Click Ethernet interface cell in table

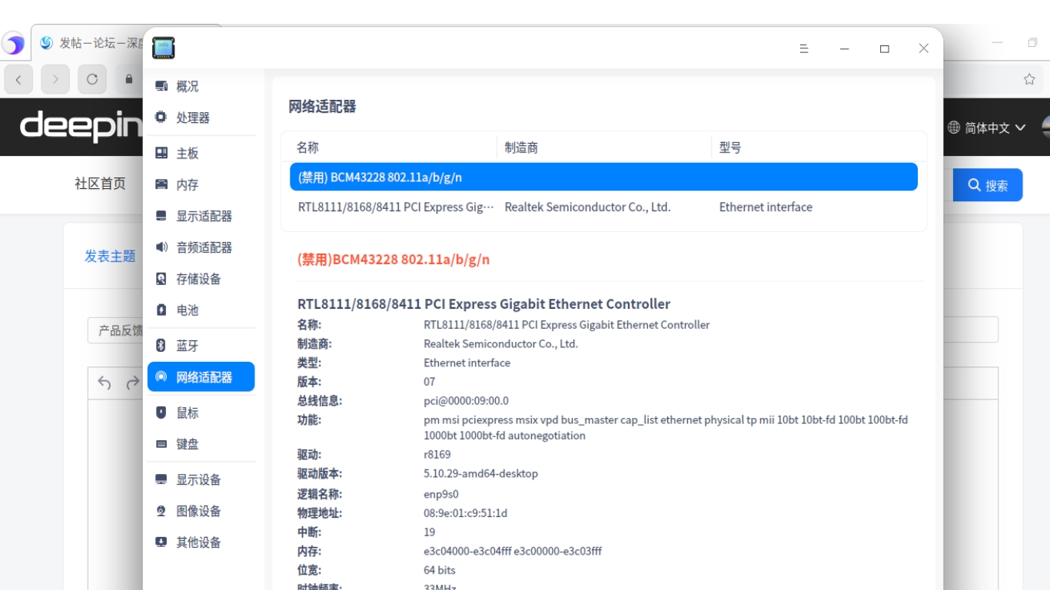tap(766, 207)
